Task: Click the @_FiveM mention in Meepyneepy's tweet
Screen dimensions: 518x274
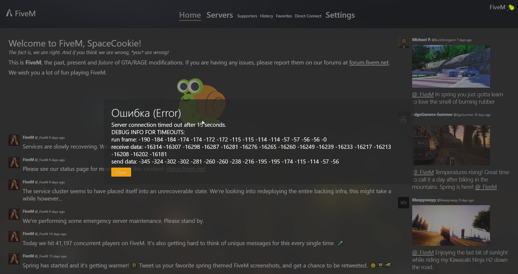Action: pyautogui.click(x=423, y=253)
